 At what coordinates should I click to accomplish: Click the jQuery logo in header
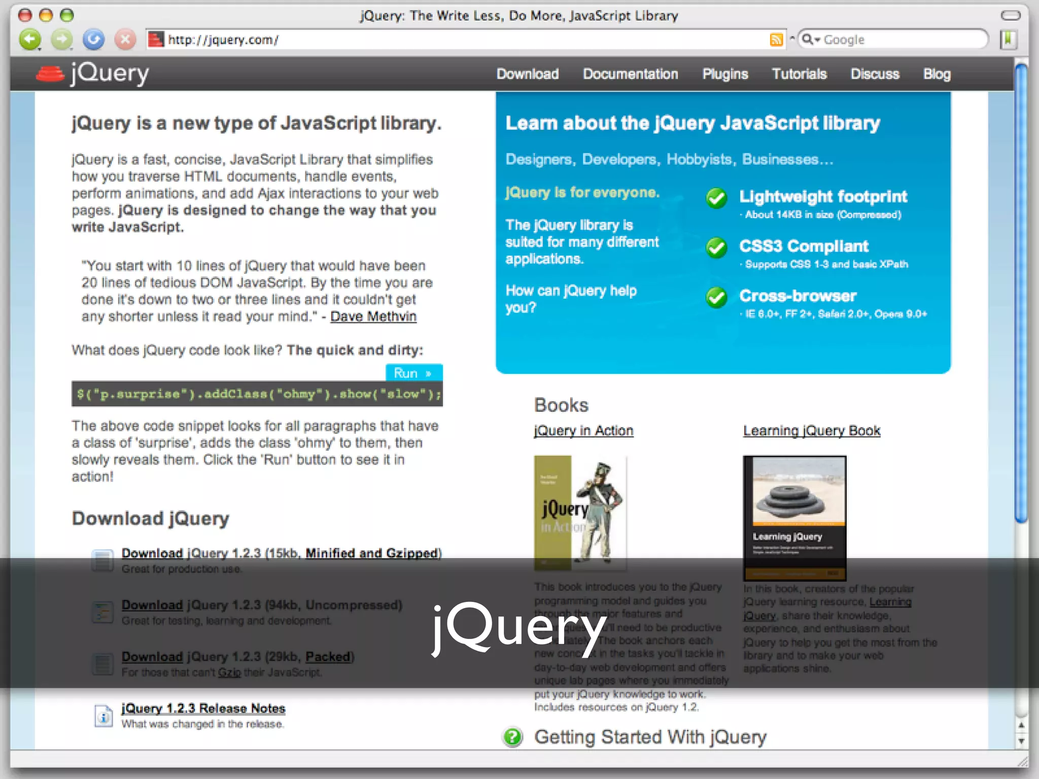[x=93, y=74]
